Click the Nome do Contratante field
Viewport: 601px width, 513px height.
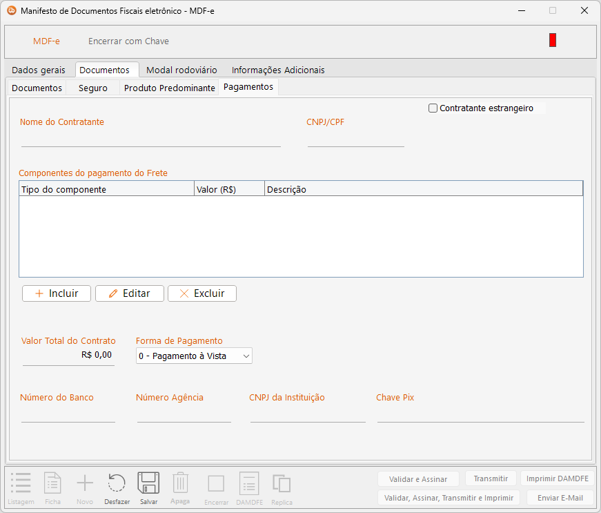tap(150, 139)
